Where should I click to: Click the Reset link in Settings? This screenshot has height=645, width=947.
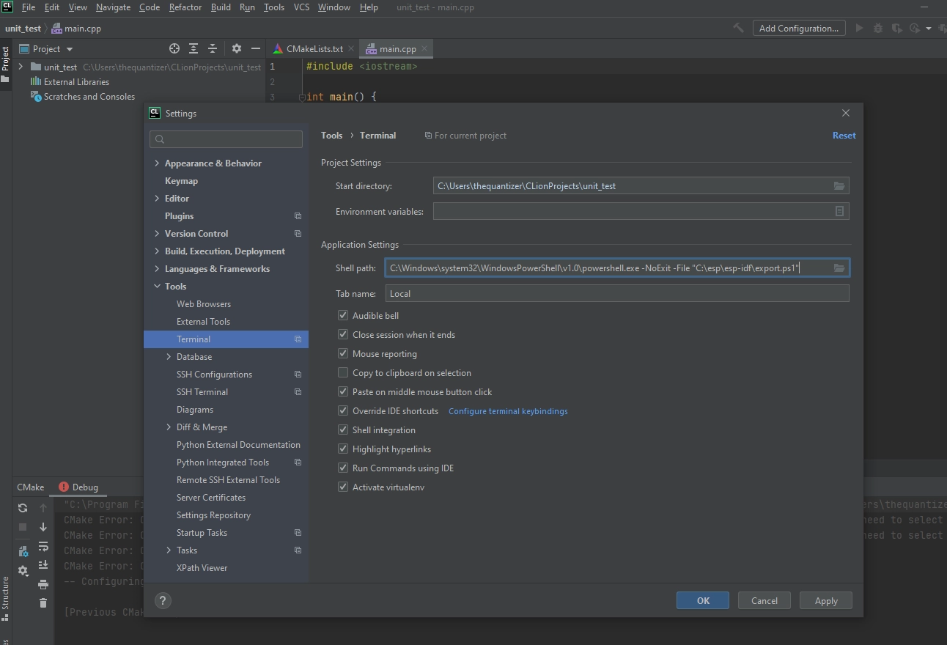[844, 135]
